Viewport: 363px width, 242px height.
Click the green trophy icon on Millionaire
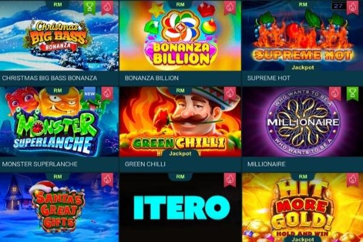pyautogui.click(x=352, y=94)
